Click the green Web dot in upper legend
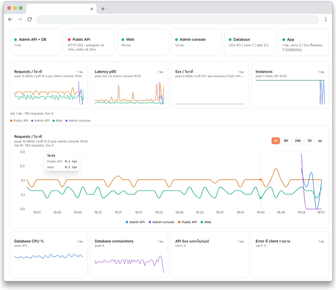The width and height of the screenshot is (336, 290). click(54, 121)
